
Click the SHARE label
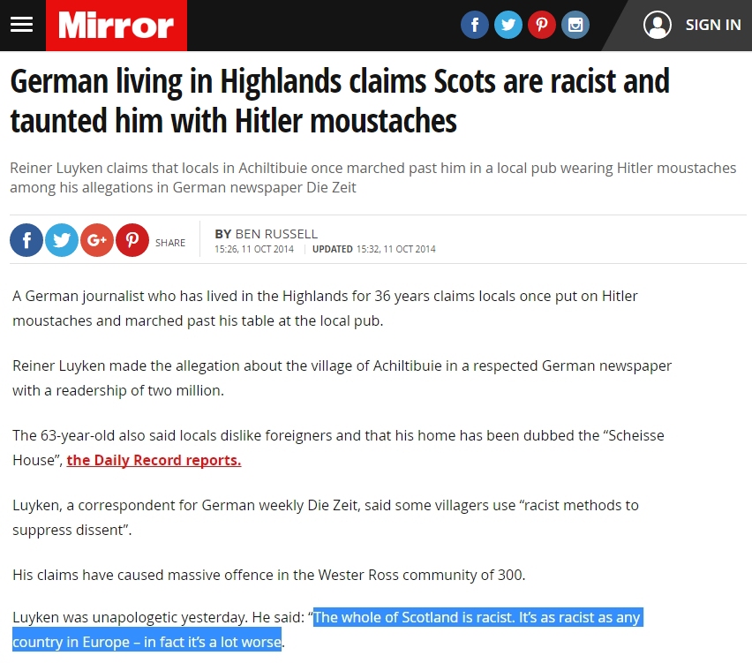click(x=170, y=243)
